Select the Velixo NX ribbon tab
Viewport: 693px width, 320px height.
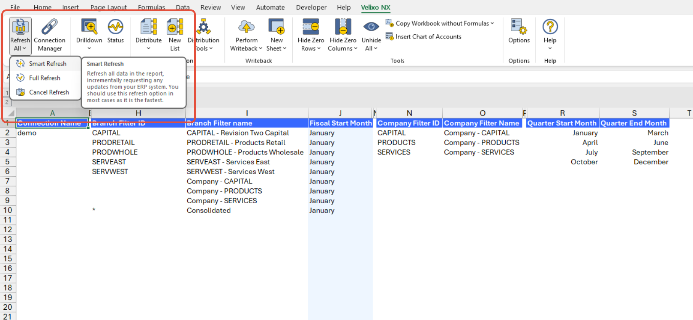tap(375, 7)
